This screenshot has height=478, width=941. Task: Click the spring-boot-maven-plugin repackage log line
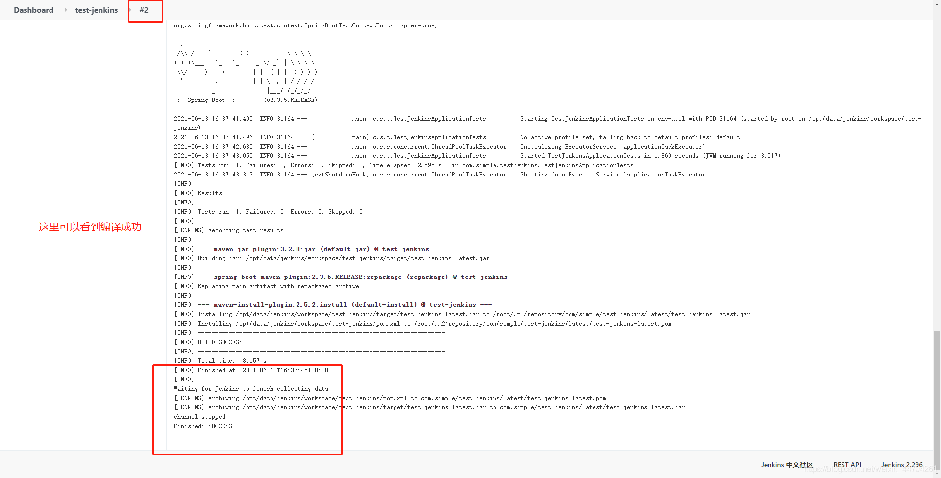pyautogui.click(x=348, y=277)
